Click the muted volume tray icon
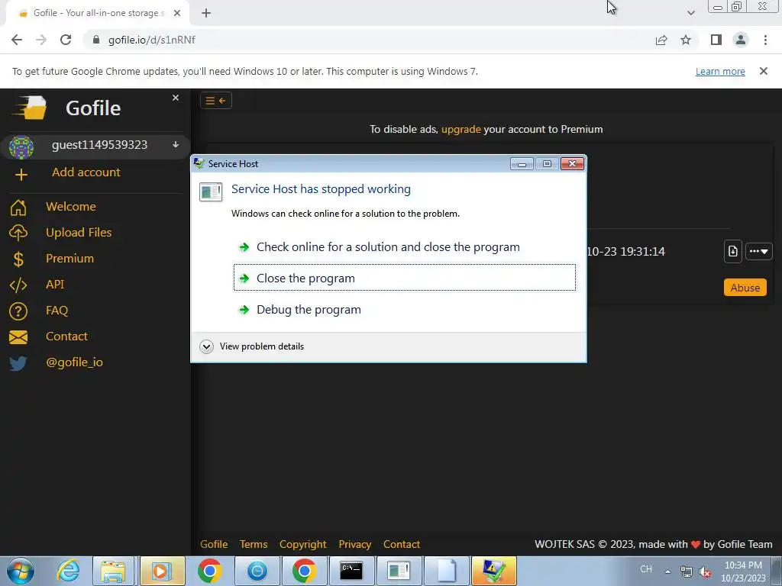The height and width of the screenshot is (586, 782). [705, 571]
